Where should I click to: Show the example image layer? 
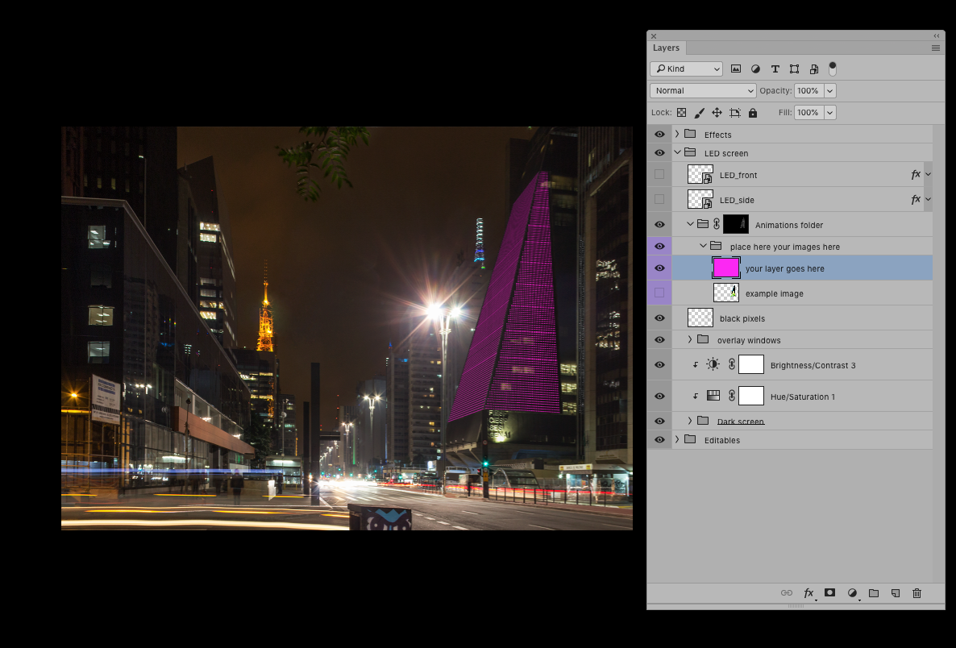[659, 293]
